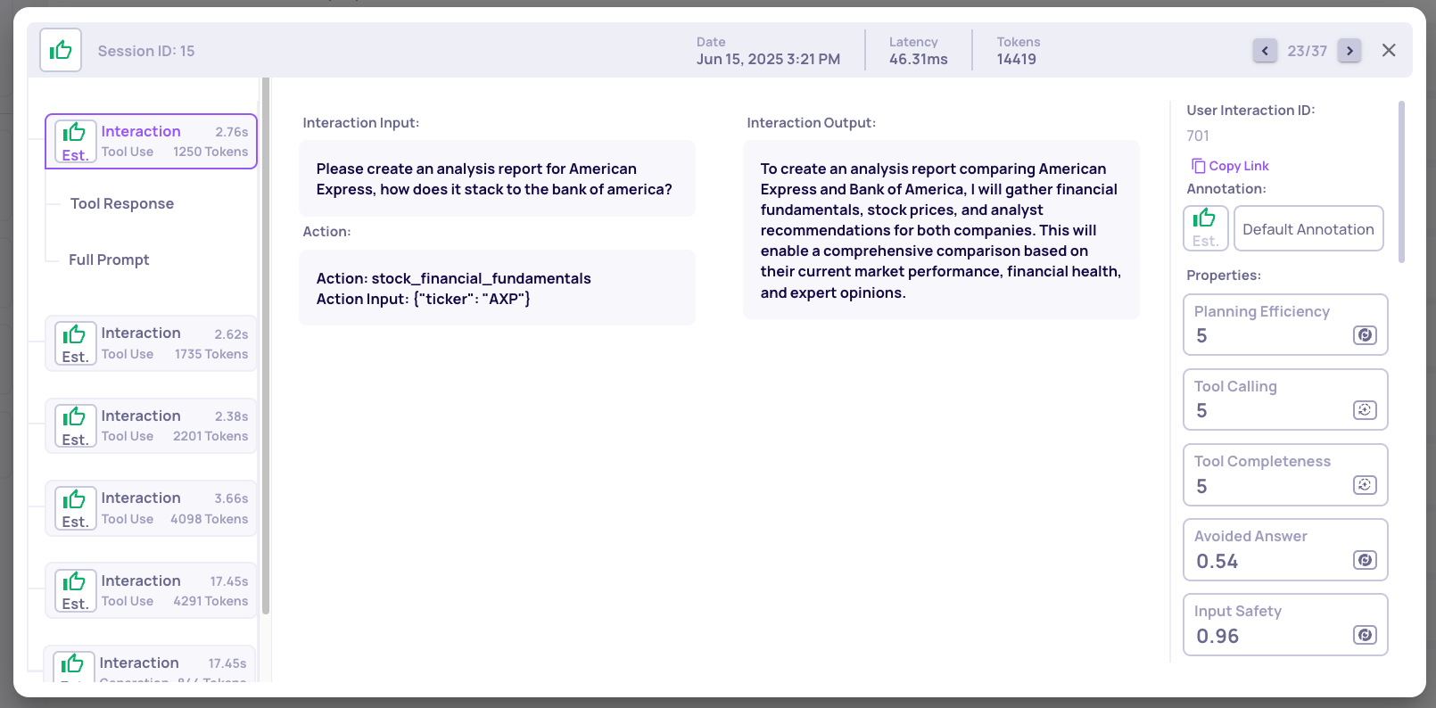Go to next session with right chevron

pos(1349,51)
